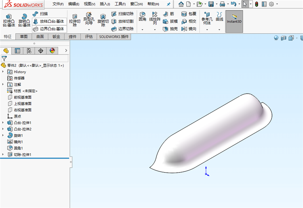Image resolution: width=303 pixels, height=208 pixels.
Task: Open the DimXpertManager crosshair tab
Action: (40, 51)
